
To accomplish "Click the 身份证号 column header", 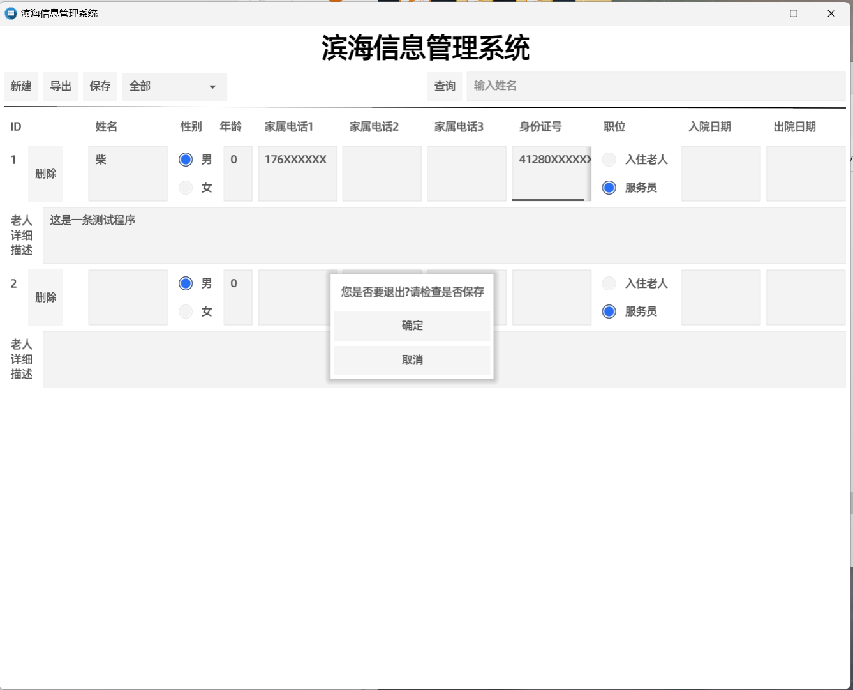I will [540, 127].
